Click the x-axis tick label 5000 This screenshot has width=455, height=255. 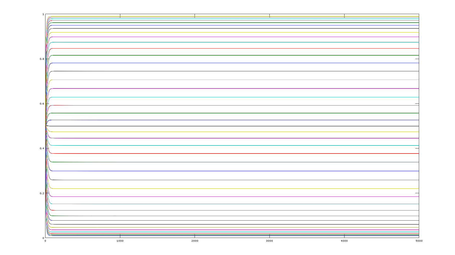coord(419,241)
